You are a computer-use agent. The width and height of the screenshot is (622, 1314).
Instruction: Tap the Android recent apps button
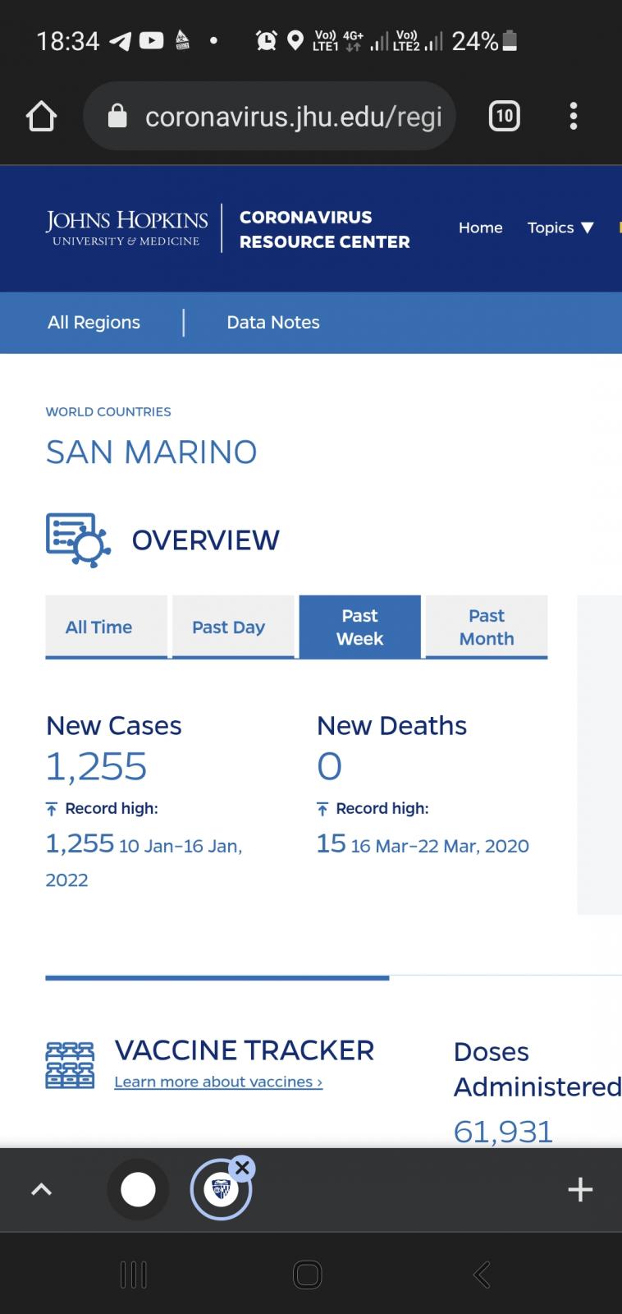click(x=134, y=1275)
